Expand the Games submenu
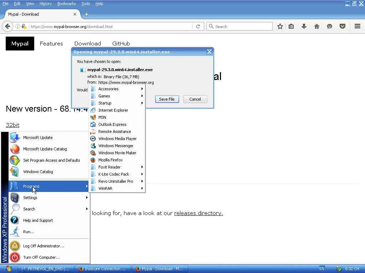The width and height of the screenshot is (365, 273). click(x=117, y=96)
